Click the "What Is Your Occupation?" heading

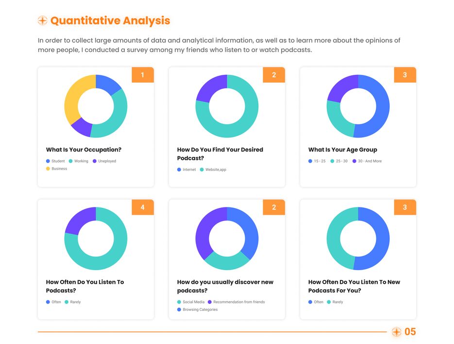(84, 150)
